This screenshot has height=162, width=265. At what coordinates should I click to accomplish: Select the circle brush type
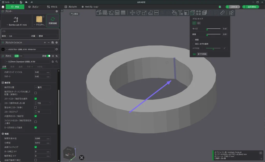[194, 23]
